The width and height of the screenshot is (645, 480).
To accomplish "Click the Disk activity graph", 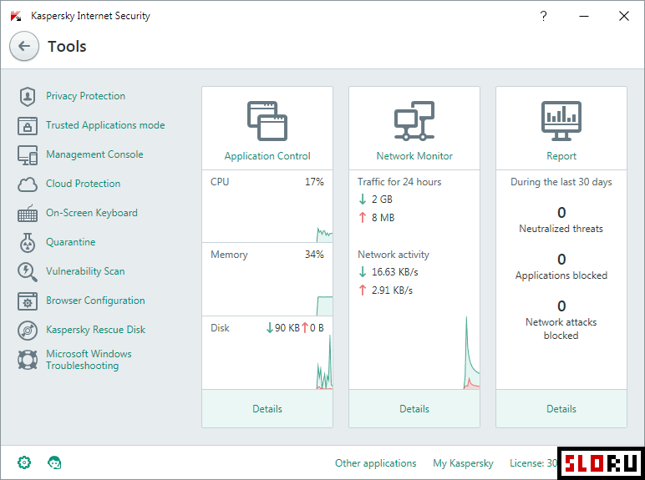I will pyautogui.click(x=324, y=361).
